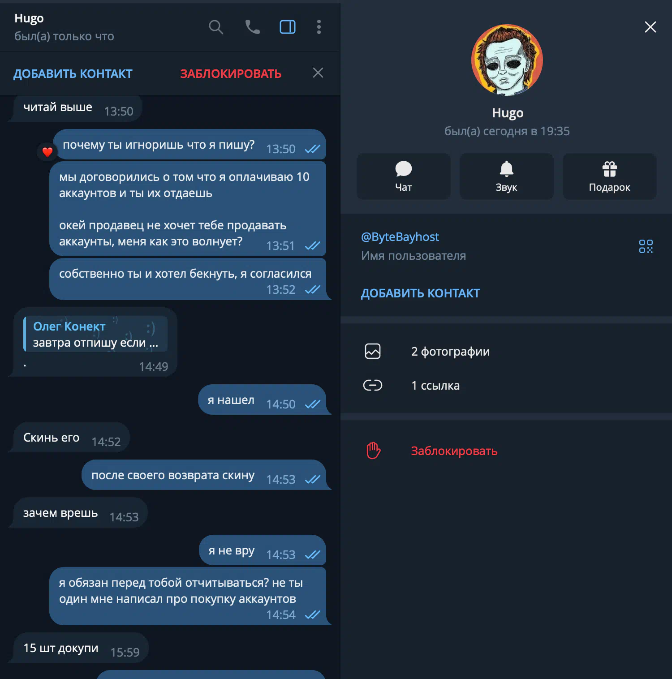Toggle Звук notifications bell

pos(507,176)
